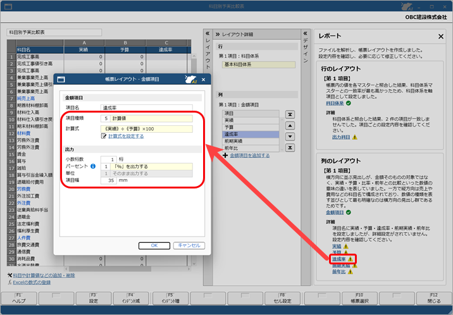Viewport: 453px width, 315px height.
Task: Click the F5 インデント増 function button
Action: 170,299
